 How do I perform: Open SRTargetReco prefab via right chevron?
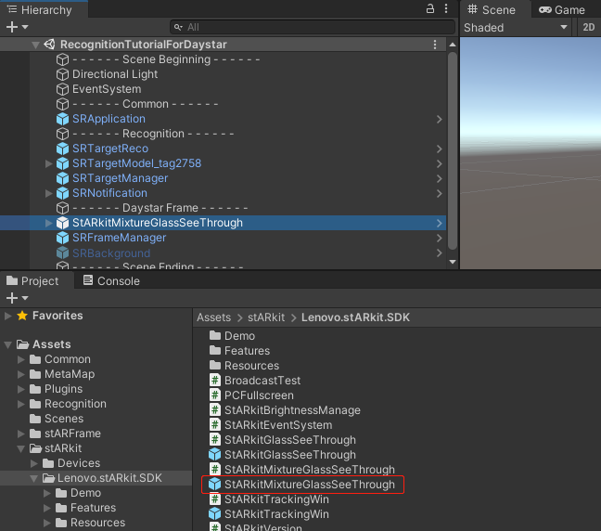(x=440, y=149)
